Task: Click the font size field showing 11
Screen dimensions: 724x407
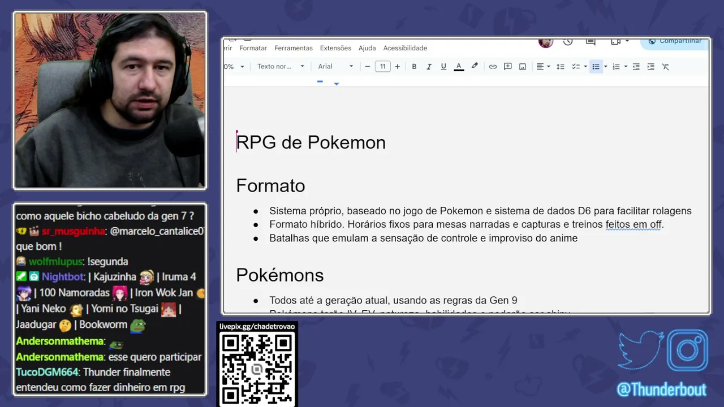Action: coord(383,67)
